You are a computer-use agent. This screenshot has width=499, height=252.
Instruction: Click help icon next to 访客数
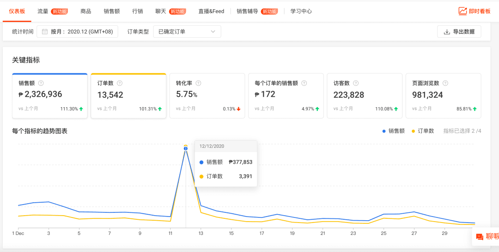(x=356, y=83)
